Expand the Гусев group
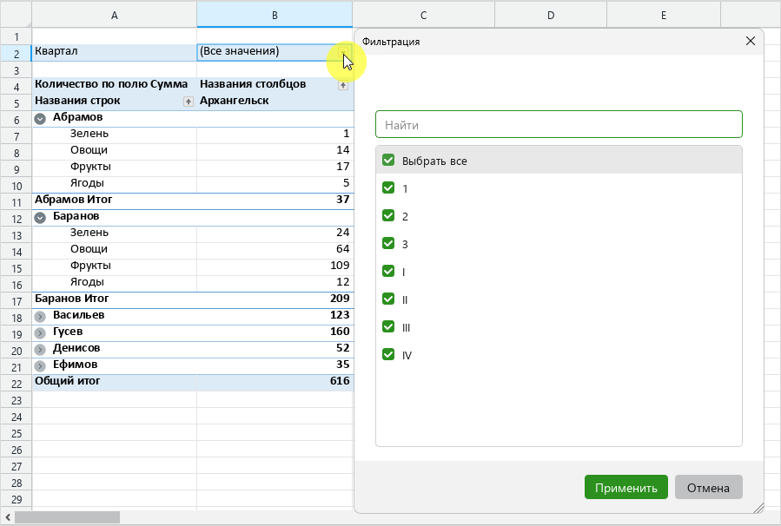 point(40,333)
